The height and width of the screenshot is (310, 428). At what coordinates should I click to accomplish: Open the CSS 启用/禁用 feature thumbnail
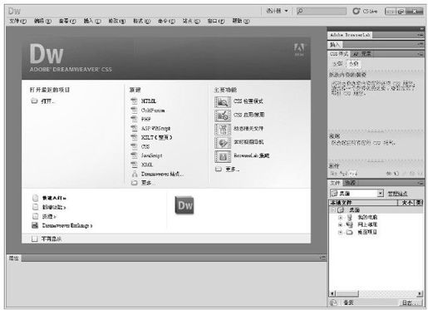(x=223, y=116)
